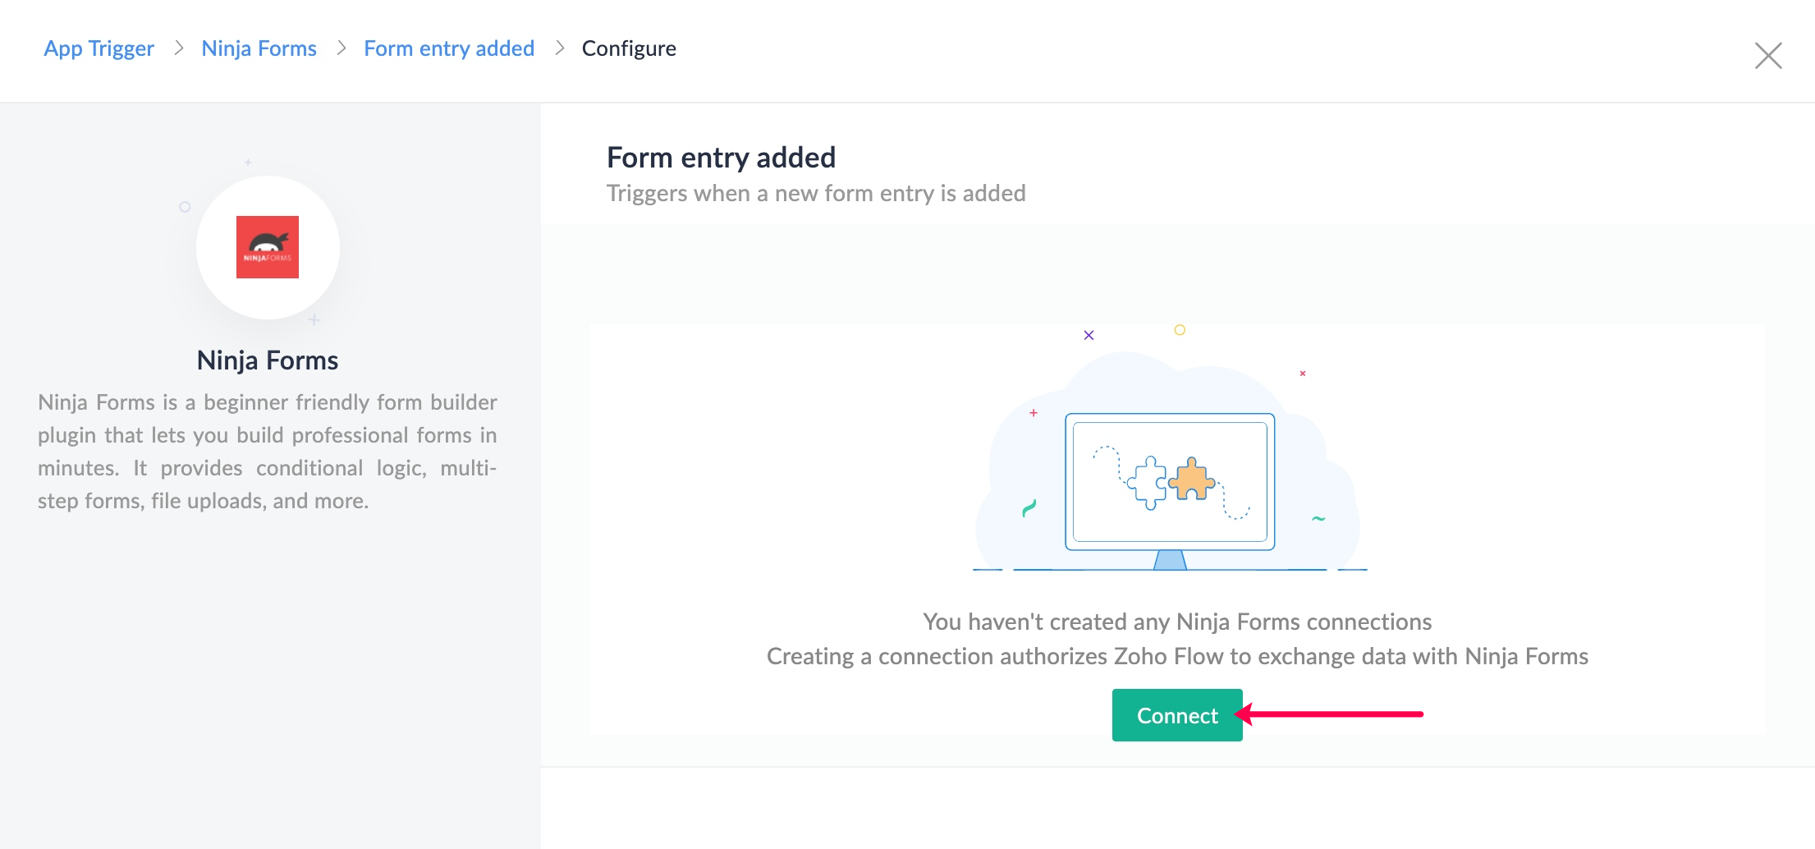Click the Triggers when new entry subtitle

816,193
